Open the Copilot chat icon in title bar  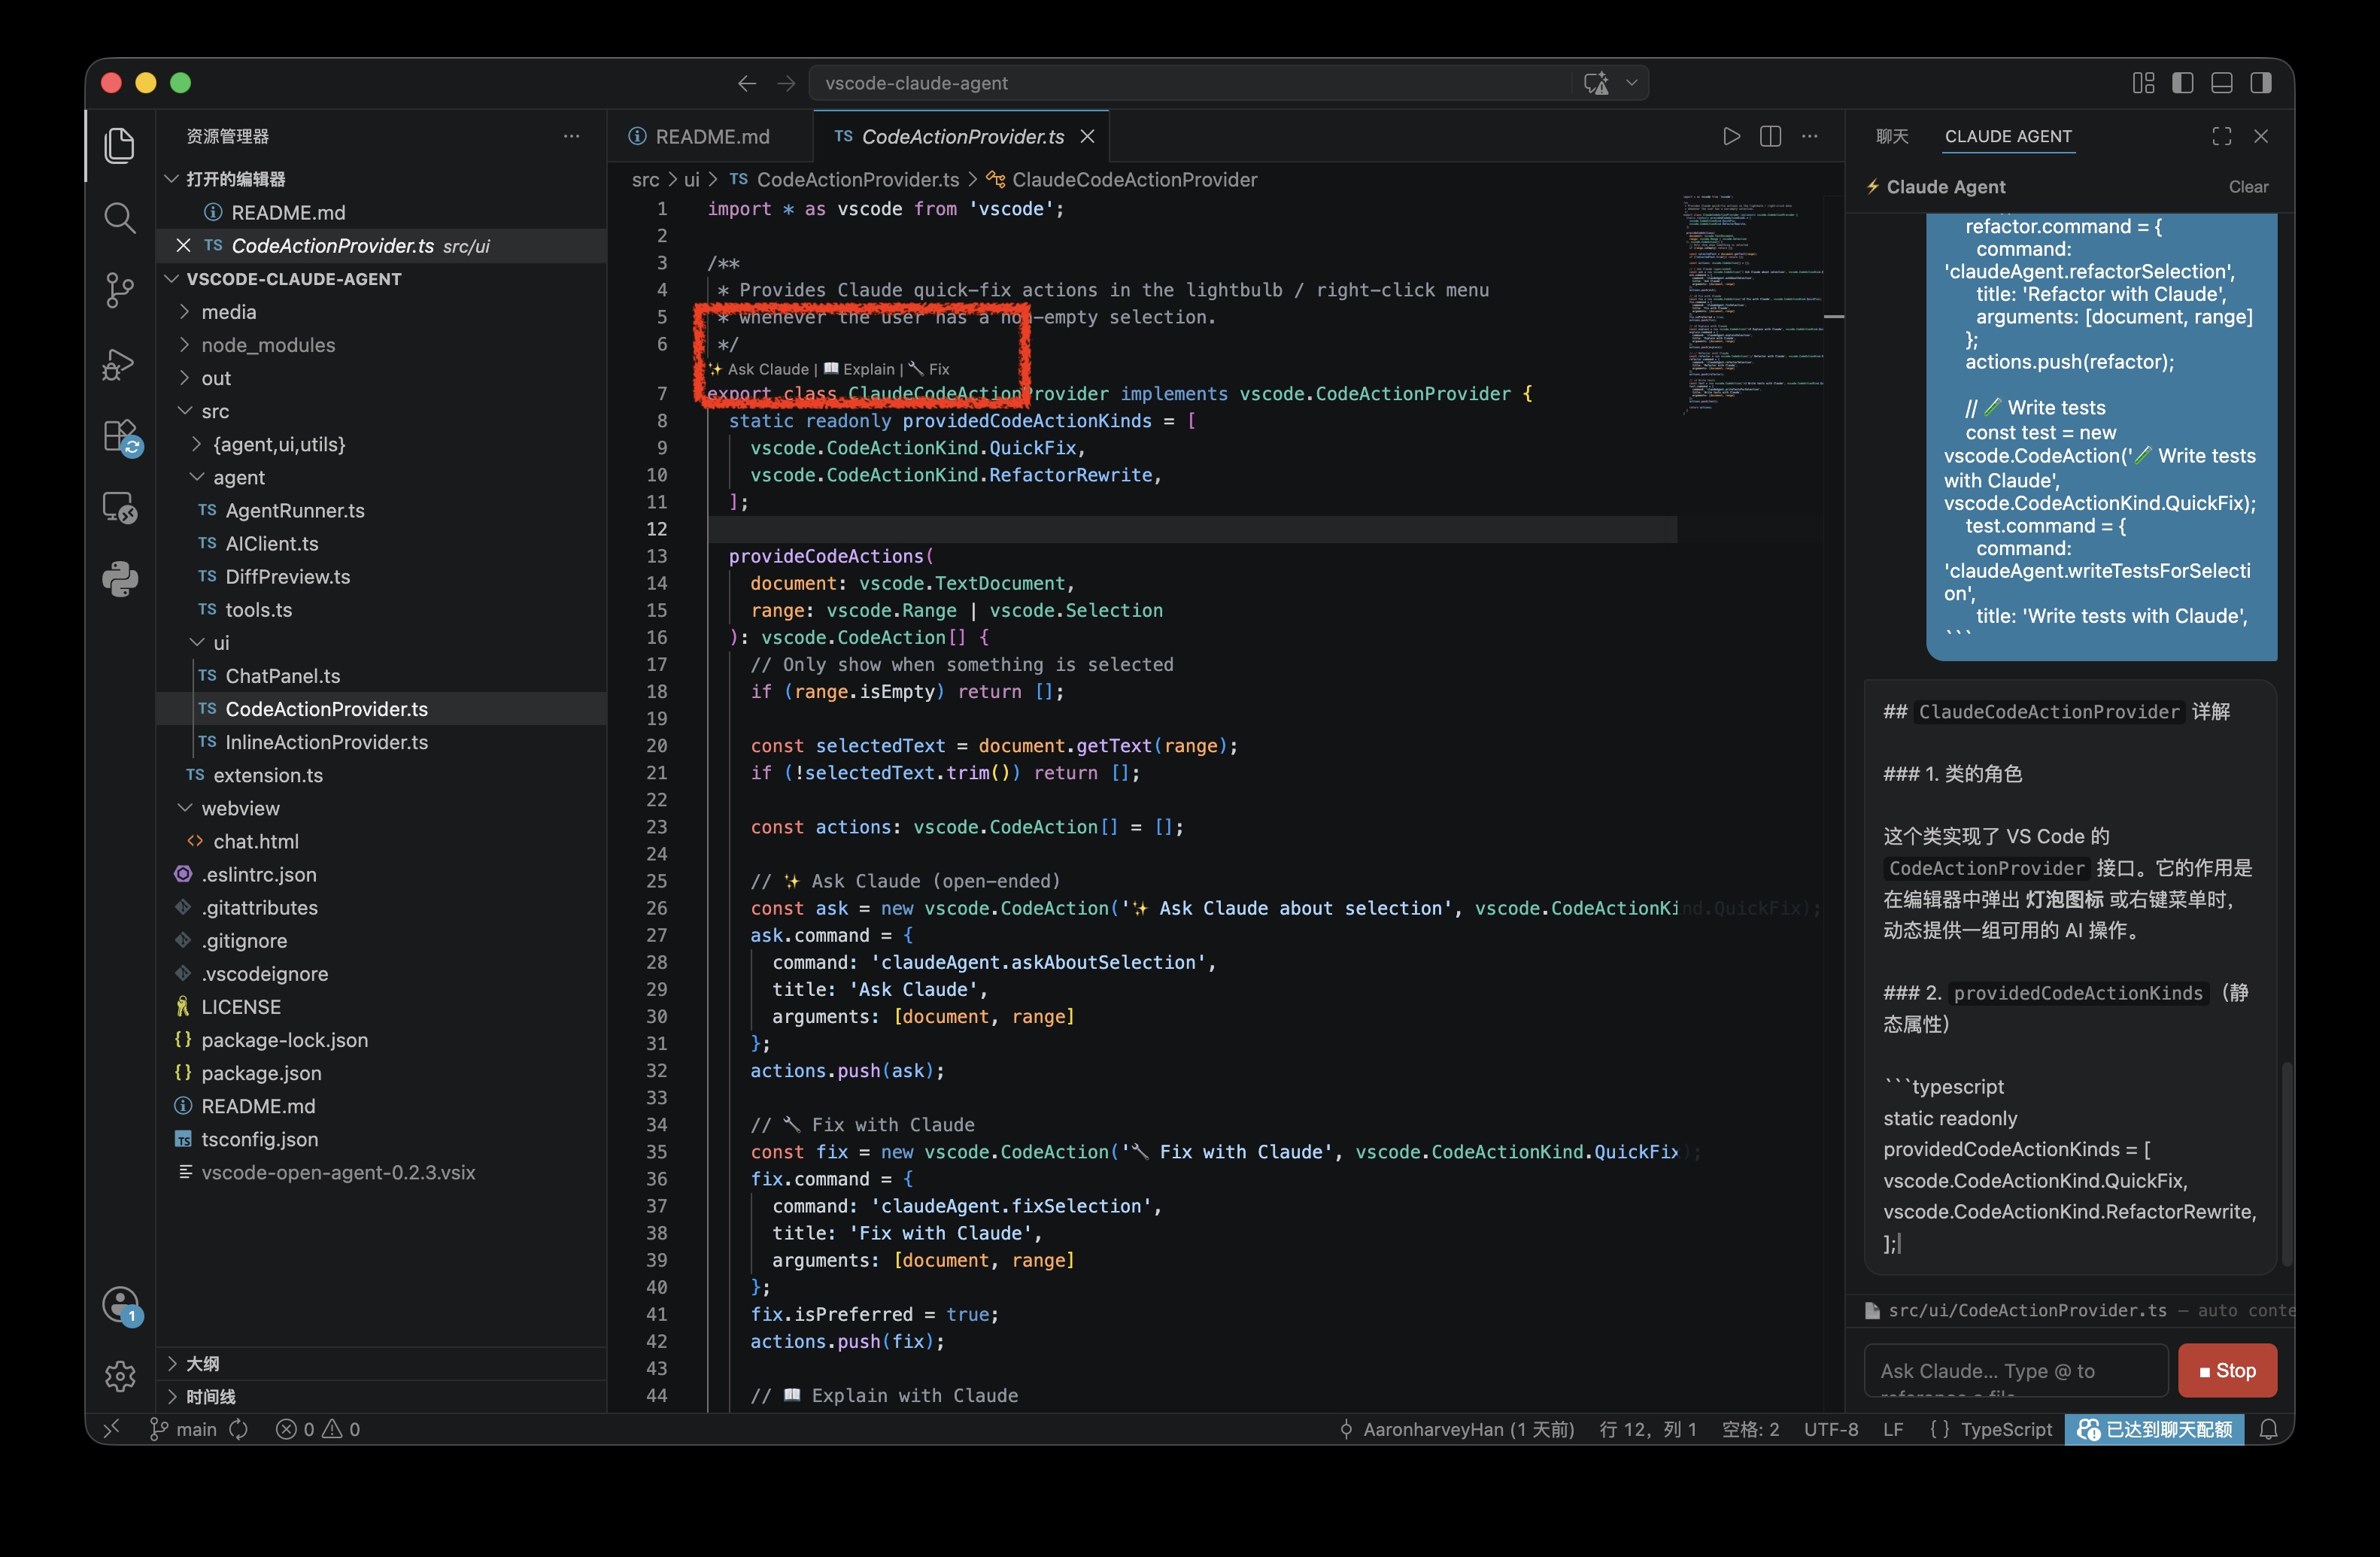[1597, 83]
